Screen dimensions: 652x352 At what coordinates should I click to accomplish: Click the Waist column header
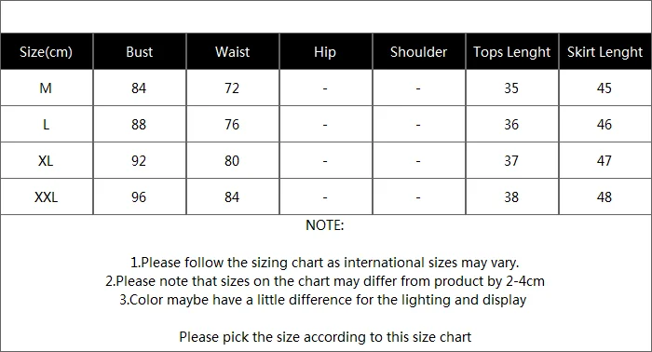tap(233, 52)
